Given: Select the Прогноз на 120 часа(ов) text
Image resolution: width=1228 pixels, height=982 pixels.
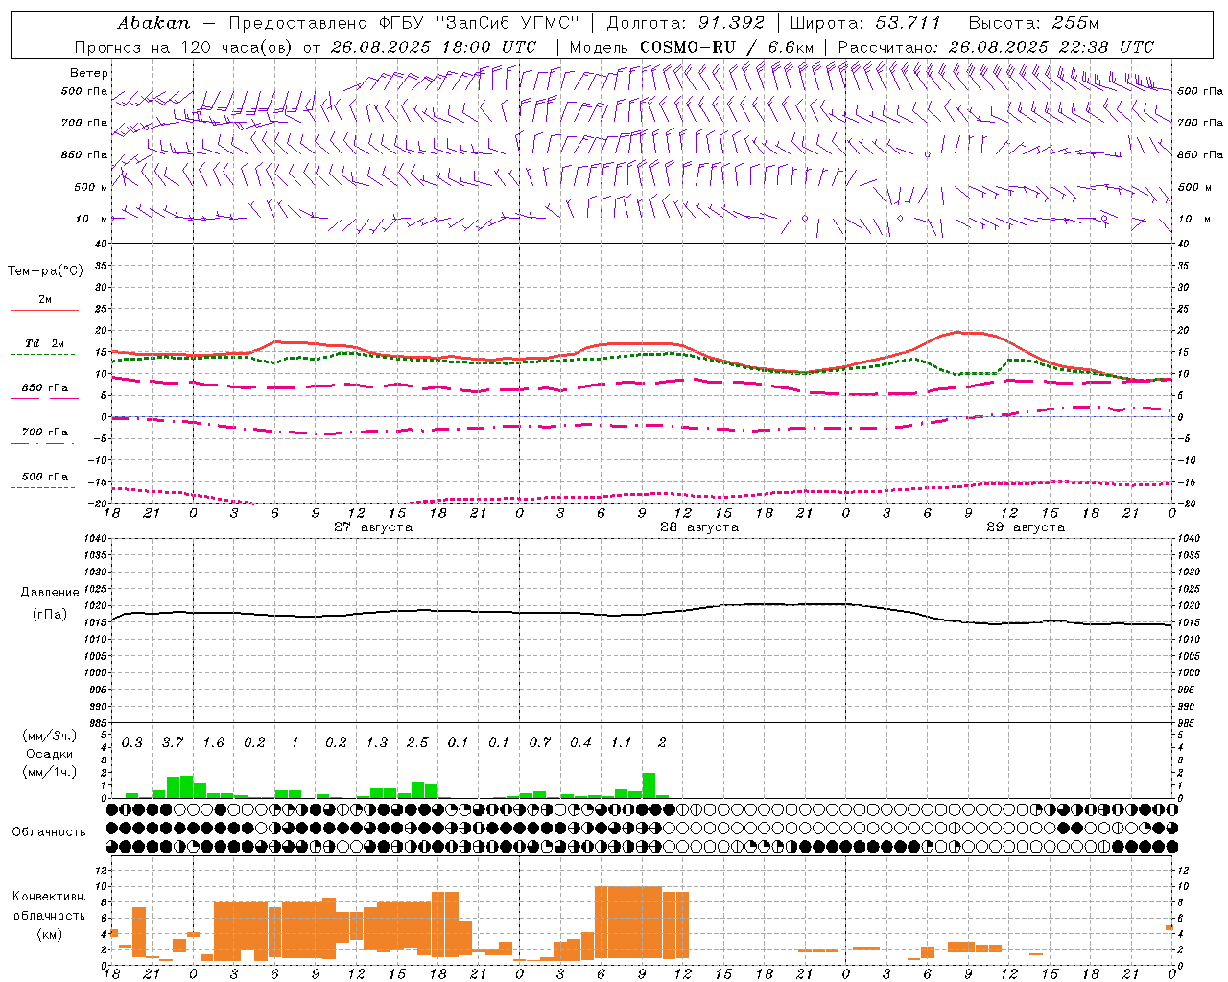Looking at the screenshot, I should 185,47.
